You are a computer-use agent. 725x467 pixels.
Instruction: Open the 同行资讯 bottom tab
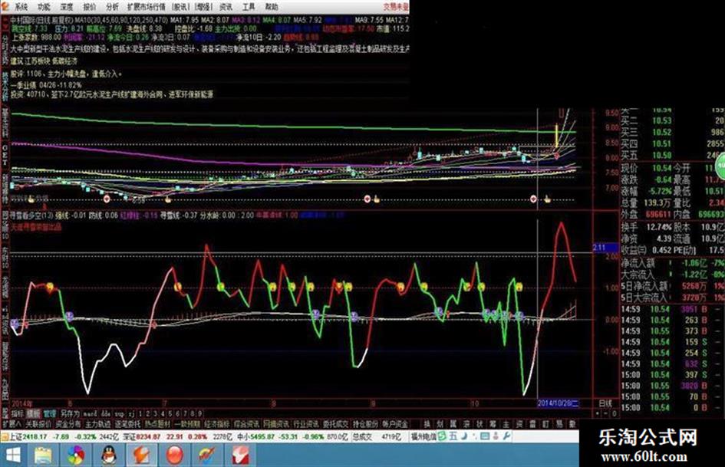pos(276,423)
